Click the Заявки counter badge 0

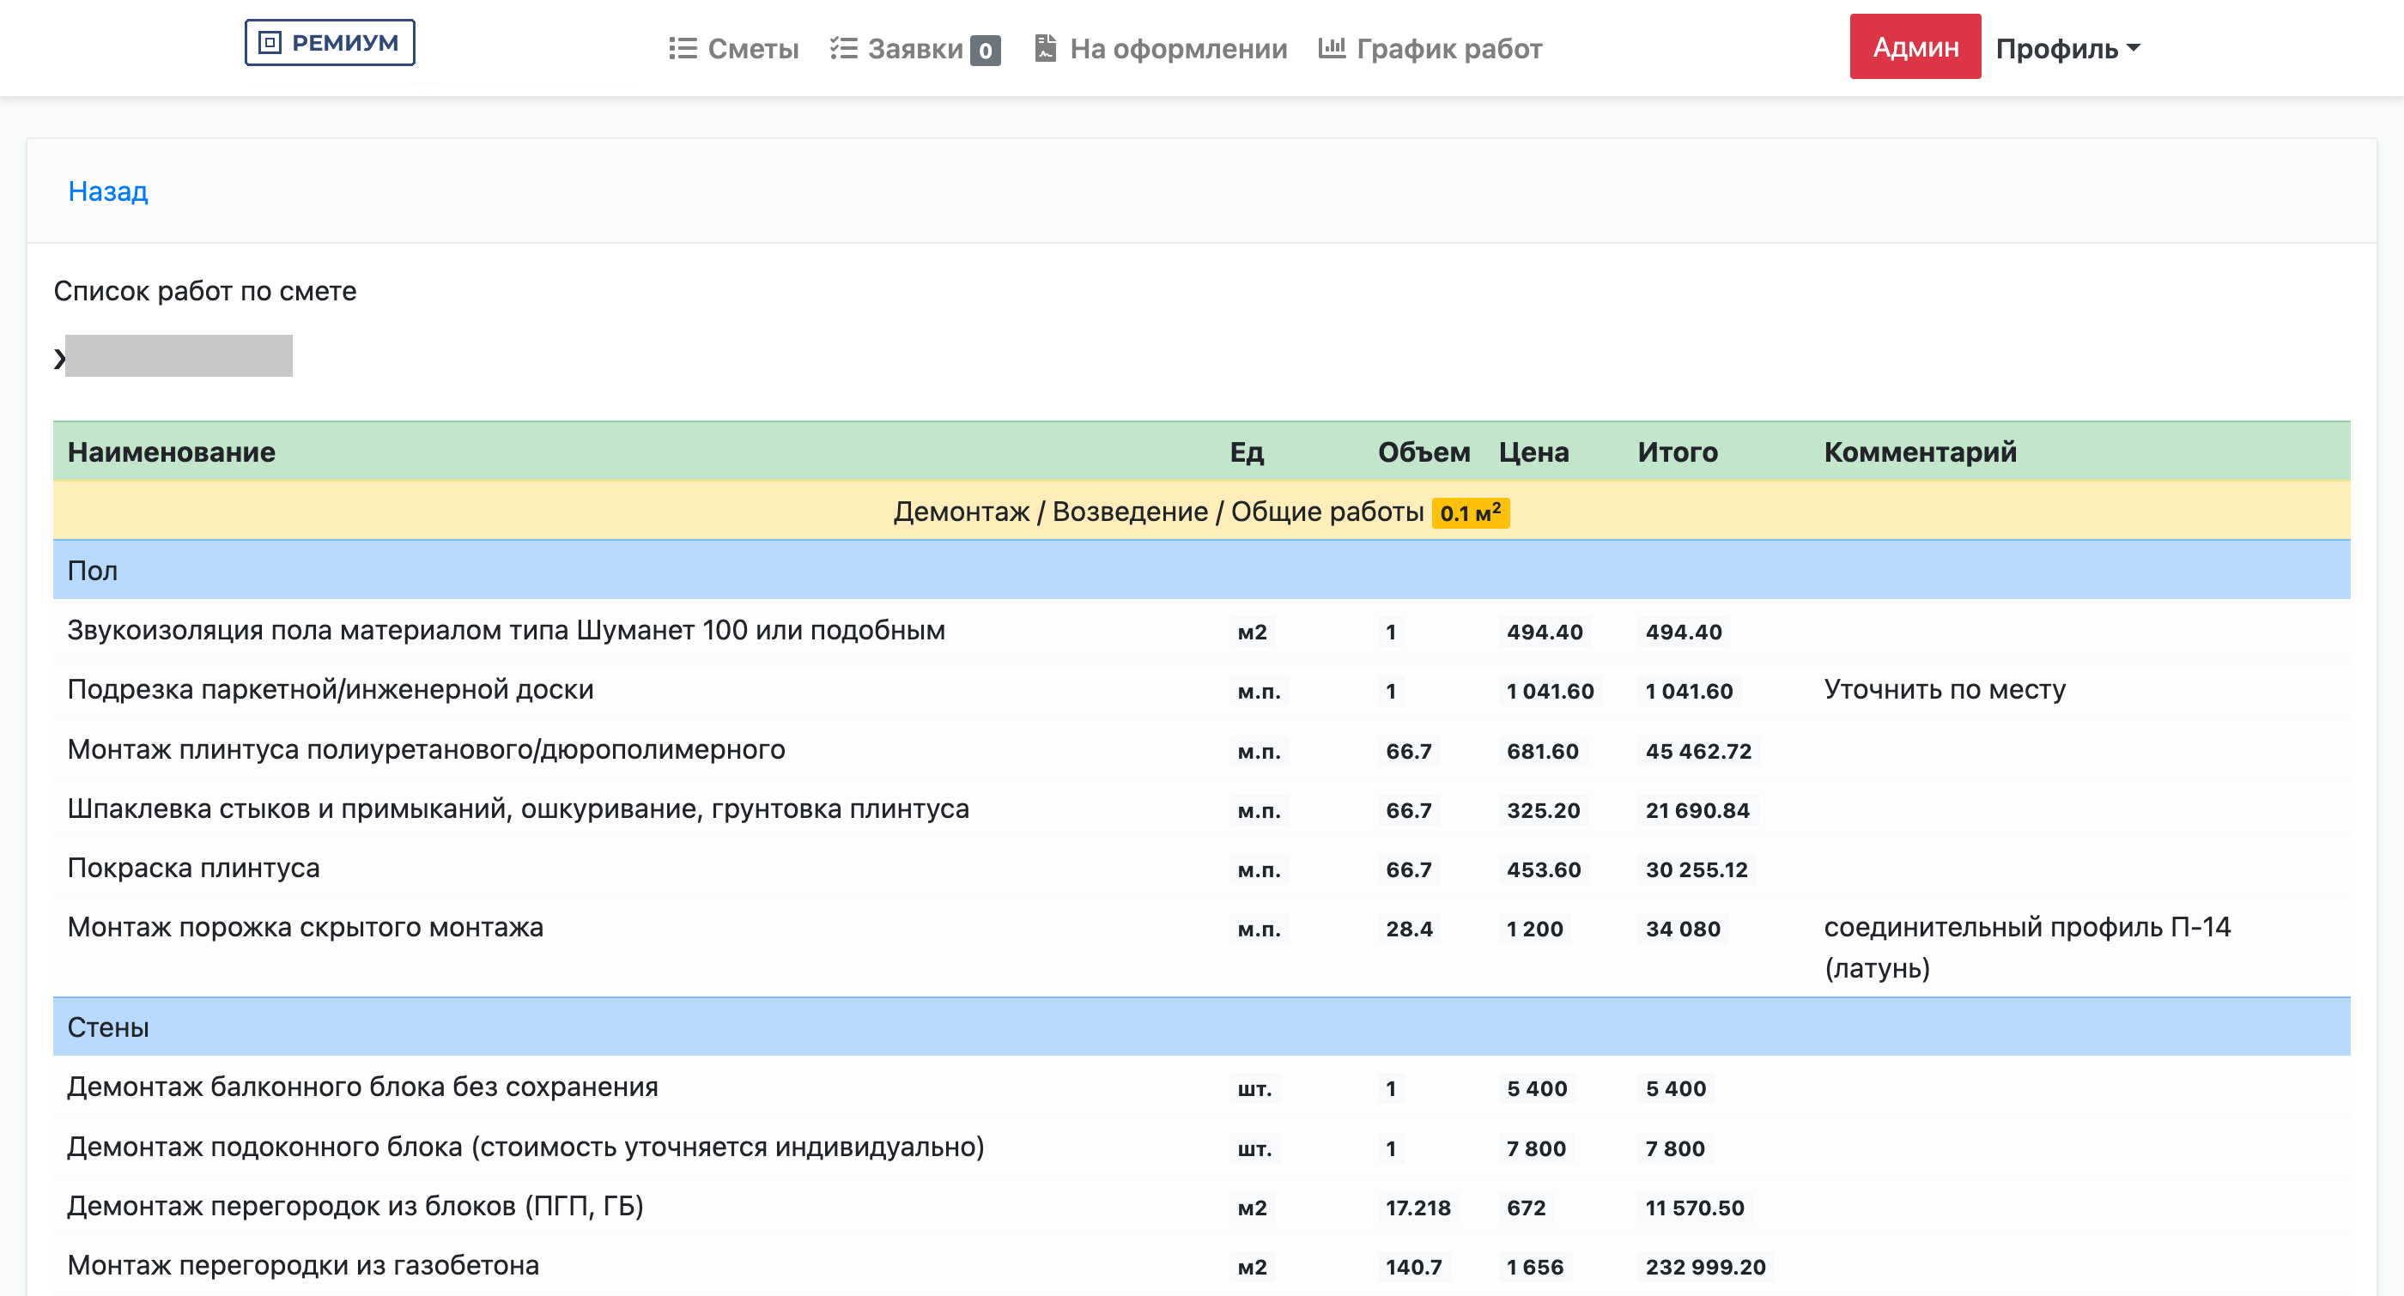(986, 51)
